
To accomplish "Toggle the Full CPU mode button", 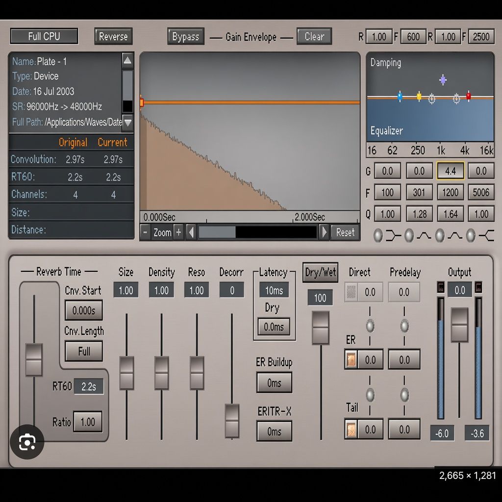I will point(44,36).
